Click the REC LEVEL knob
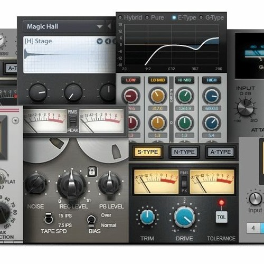The image size is (264, 264). click(x=72, y=185)
